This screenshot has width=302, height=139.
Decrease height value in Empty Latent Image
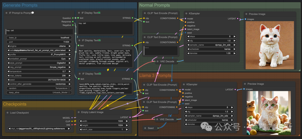(x=81, y=125)
